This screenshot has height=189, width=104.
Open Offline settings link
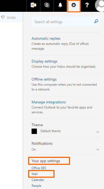point(44,79)
